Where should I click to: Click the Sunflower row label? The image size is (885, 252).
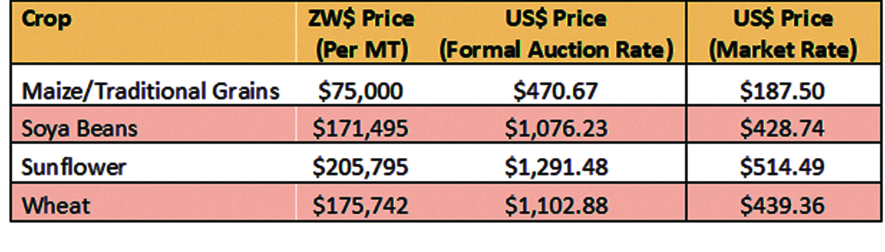click(74, 167)
